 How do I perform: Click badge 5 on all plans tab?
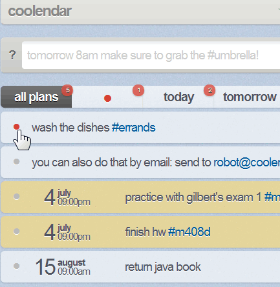67,90
